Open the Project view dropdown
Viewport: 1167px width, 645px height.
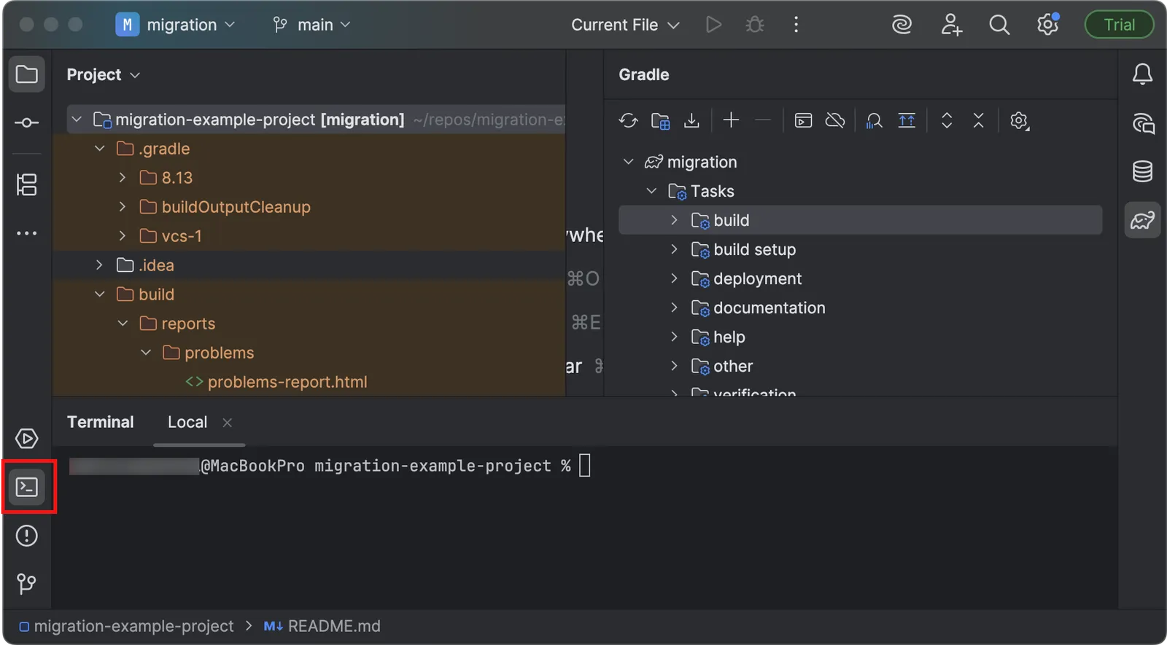(x=103, y=74)
